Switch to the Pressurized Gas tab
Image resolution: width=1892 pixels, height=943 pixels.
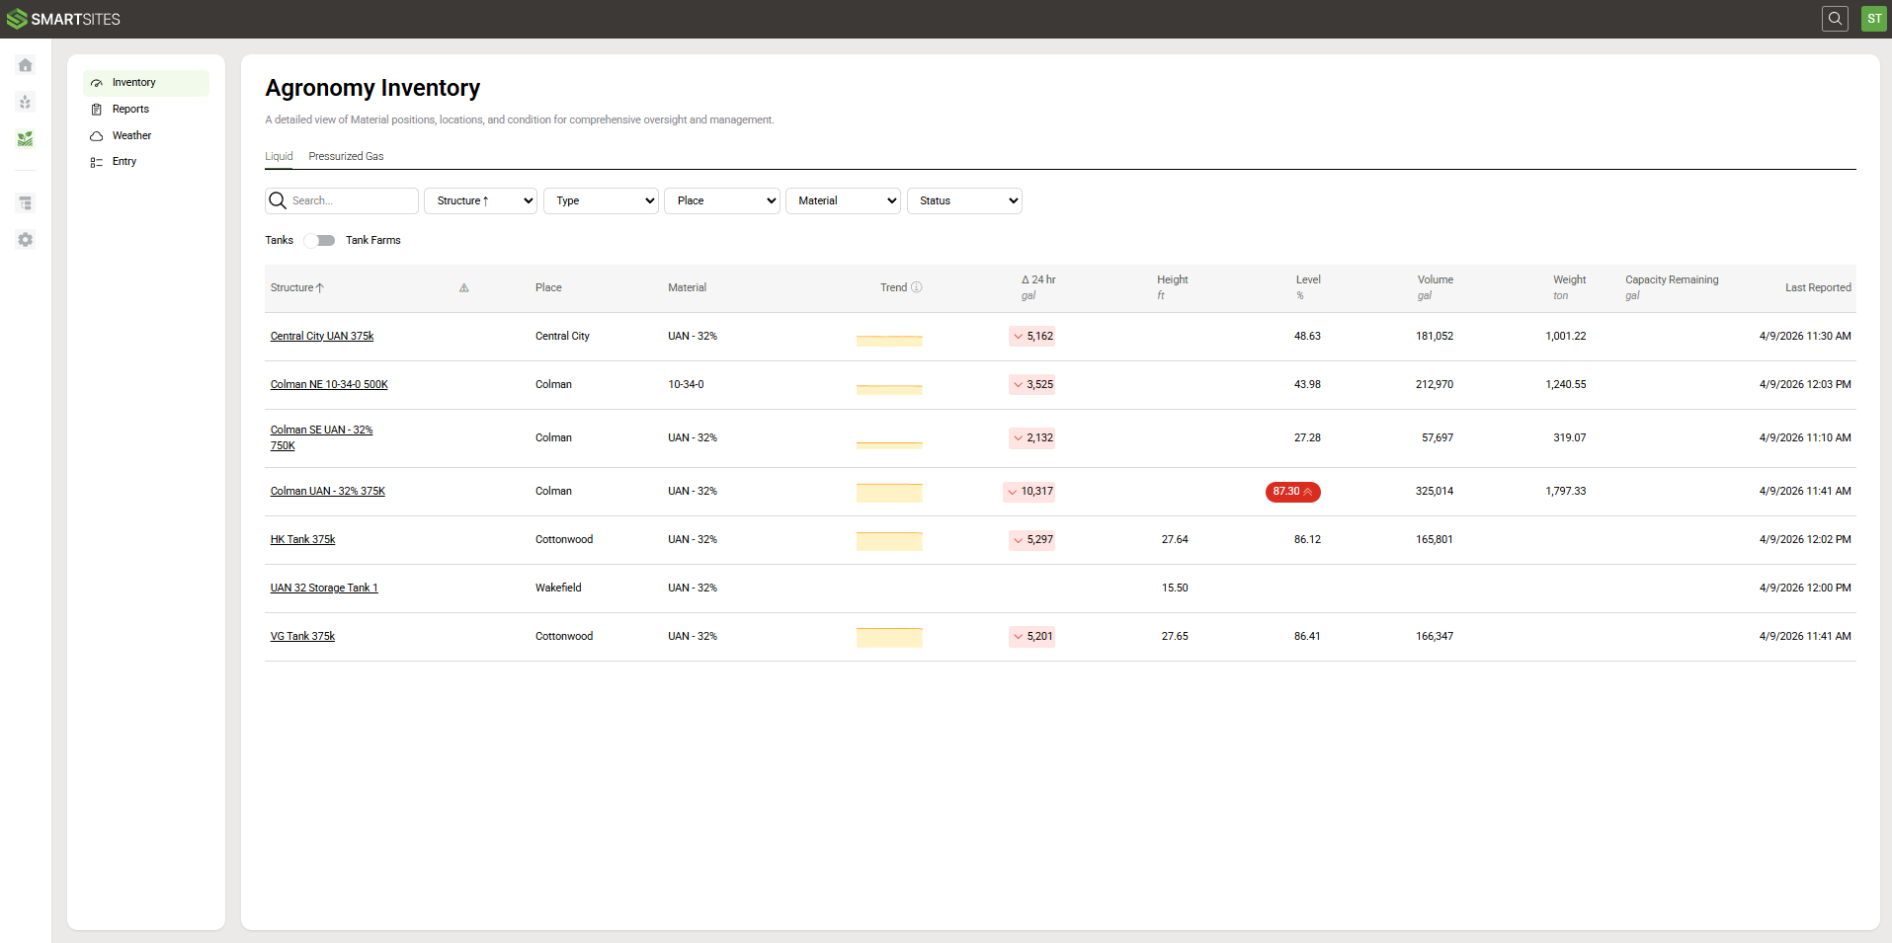[x=346, y=156]
